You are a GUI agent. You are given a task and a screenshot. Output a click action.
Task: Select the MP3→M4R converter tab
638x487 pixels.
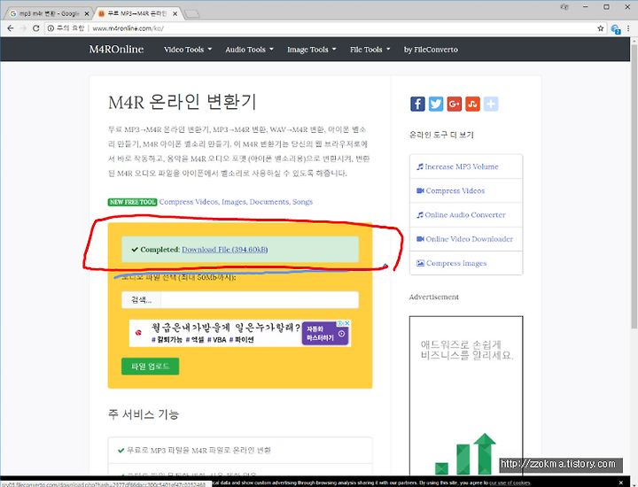tap(136, 13)
